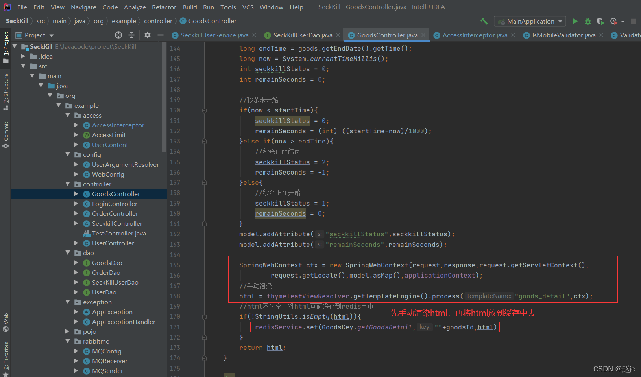This screenshot has height=377, width=641.
Task: Open the MainApplication run configuration dropdown
Action: tap(530, 21)
